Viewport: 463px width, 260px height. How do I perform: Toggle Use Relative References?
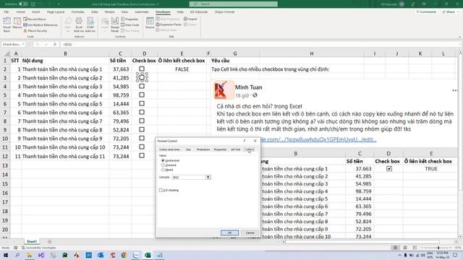(41, 25)
